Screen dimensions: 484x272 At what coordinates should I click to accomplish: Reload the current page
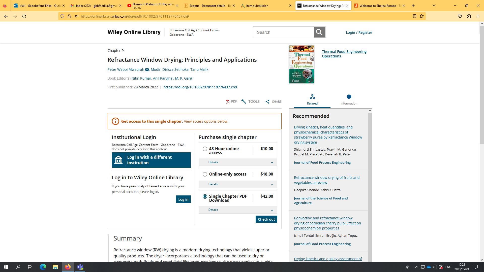tap(24, 16)
